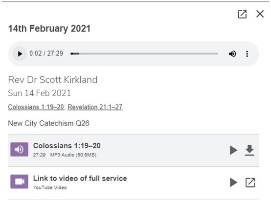Click the purple speaker audio icon

click(x=20, y=150)
